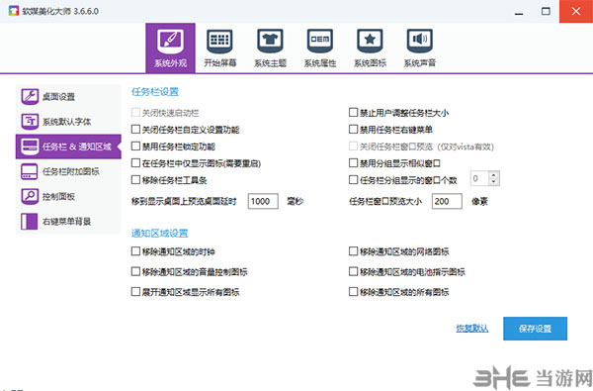Toggle 禁止用户调整任务栏大小 checkbox
Image resolution: width=593 pixels, height=391 pixels.
(x=353, y=113)
